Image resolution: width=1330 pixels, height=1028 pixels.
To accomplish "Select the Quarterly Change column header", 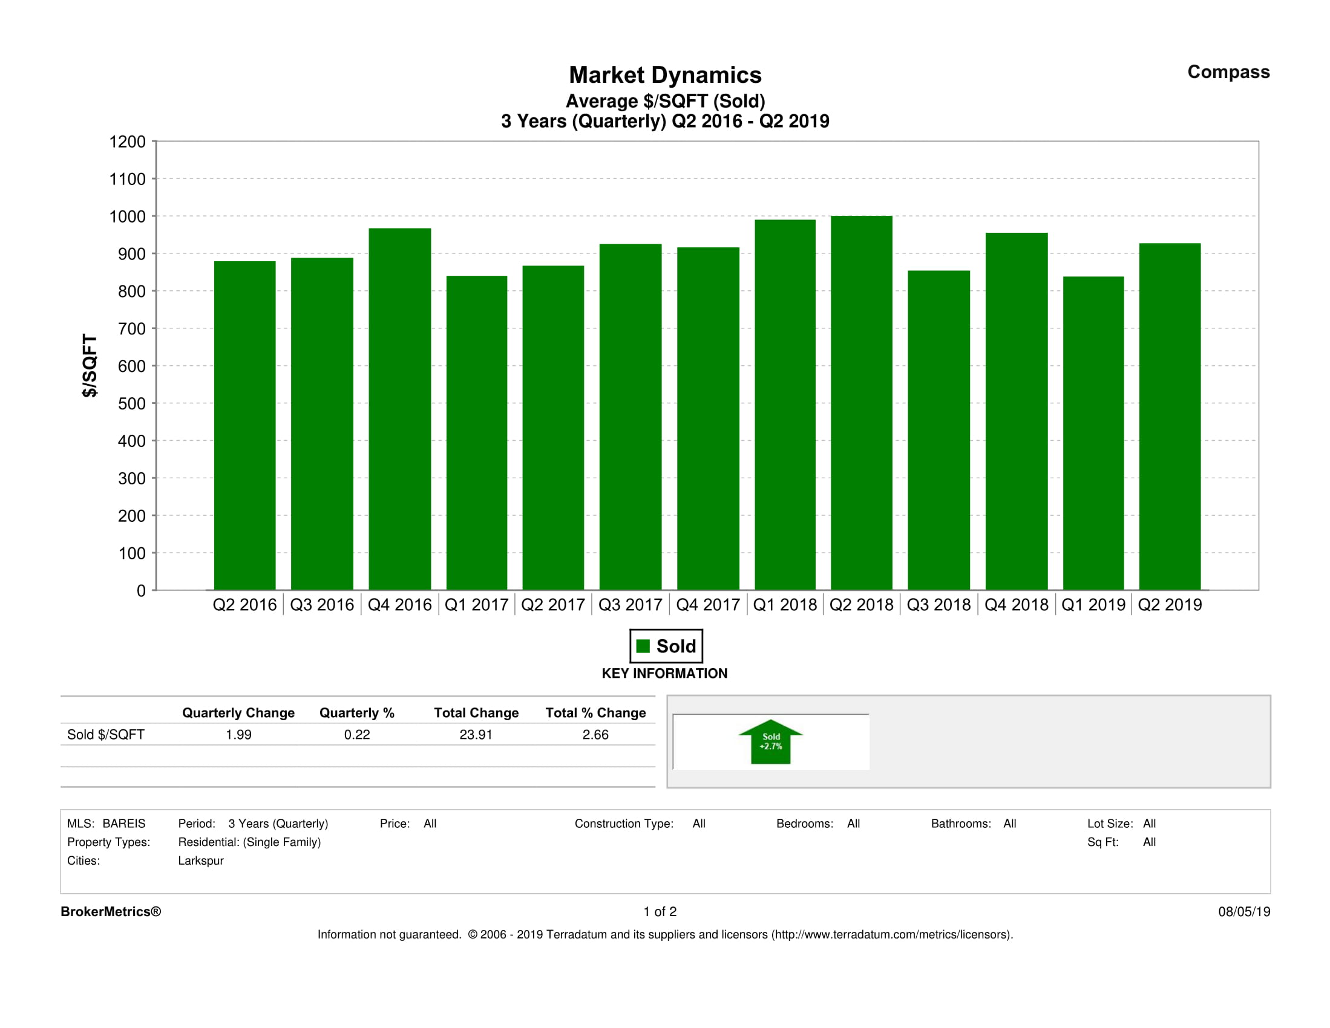I will click(x=238, y=712).
